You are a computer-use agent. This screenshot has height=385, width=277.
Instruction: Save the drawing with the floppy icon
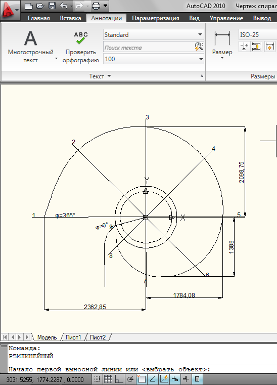[52, 6]
